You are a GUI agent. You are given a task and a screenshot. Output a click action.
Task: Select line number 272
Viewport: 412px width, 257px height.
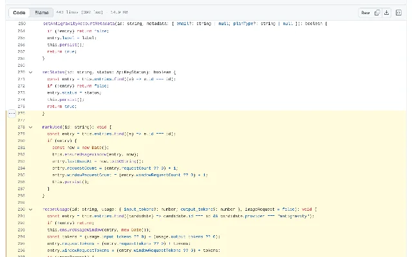pos(21,85)
